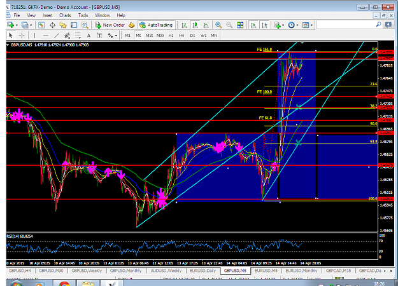Click into the toolbar search field
The height and width of the screenshot is (286, 398).
pos(346,25)
